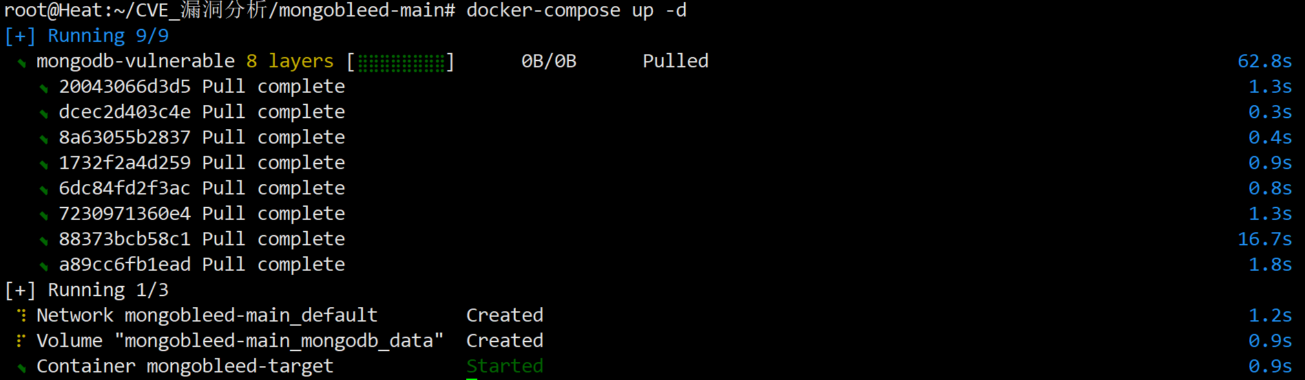Click the "Pulled" status text
This screenshot has width=1305, height=380.
[x=675, y=61]
